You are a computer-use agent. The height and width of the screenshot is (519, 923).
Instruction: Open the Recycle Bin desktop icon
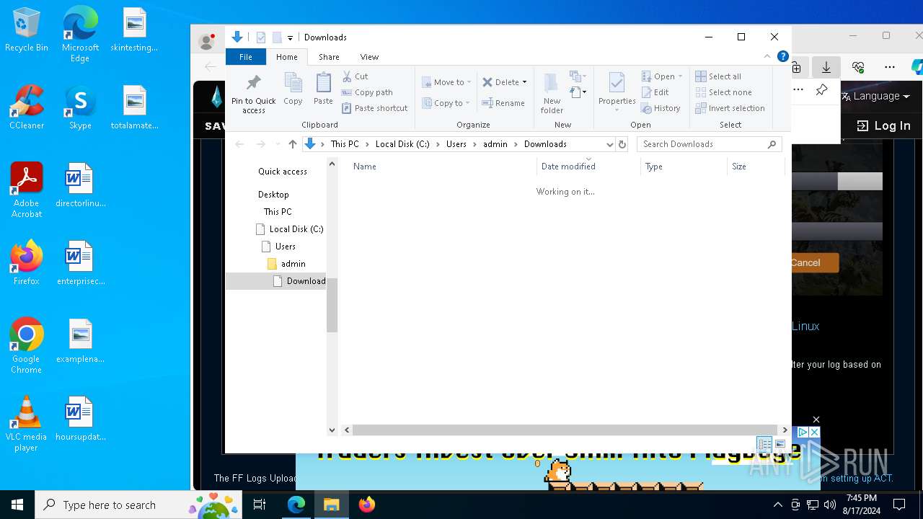[27, 30]
